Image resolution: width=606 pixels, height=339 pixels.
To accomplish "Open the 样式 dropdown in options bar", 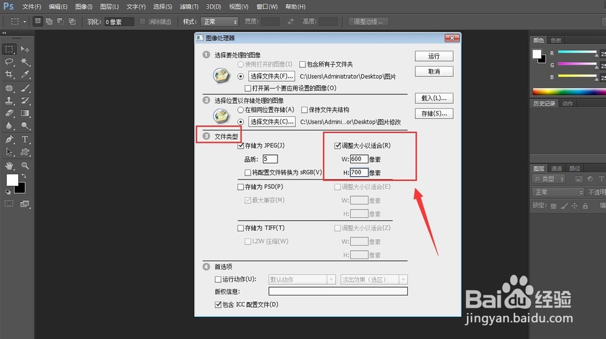I will [219, 22].
